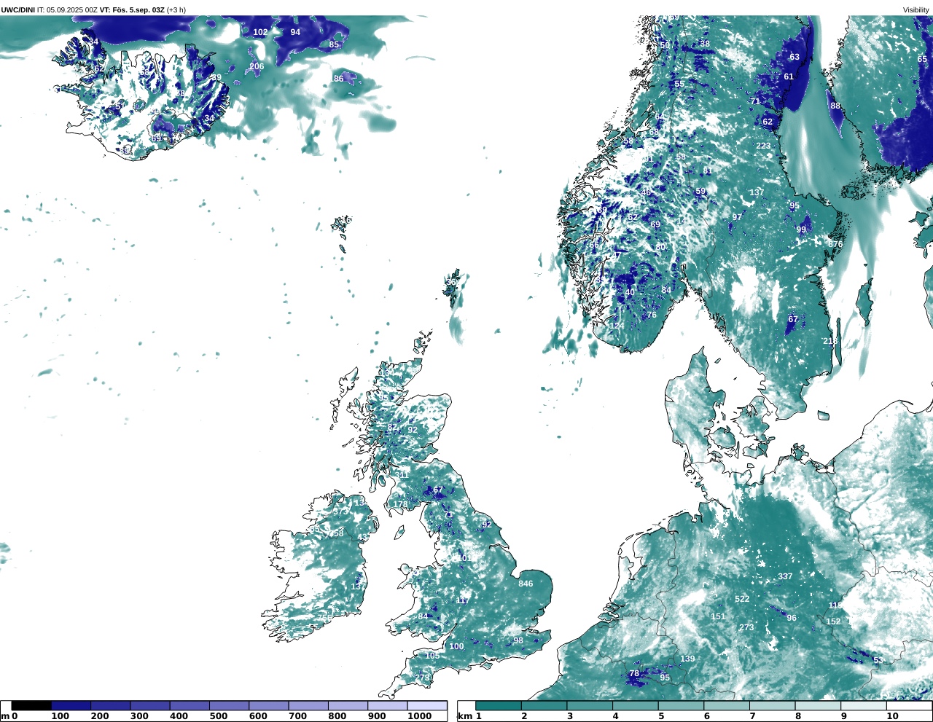933x722 pixels.
Task: Click the '78' value in northern France
Action: click(634, 674)
